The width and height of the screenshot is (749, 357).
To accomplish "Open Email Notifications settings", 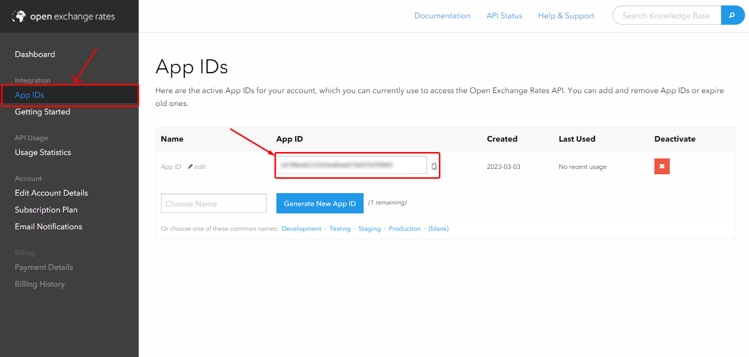I will [x=49, y=227].
